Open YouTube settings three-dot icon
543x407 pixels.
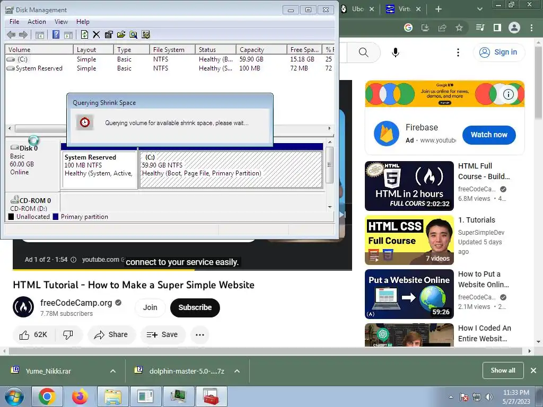point(458,52)
